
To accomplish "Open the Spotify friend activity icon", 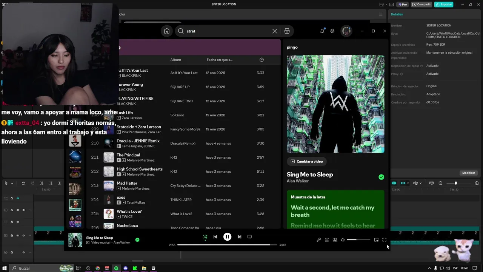I will 332,31.
